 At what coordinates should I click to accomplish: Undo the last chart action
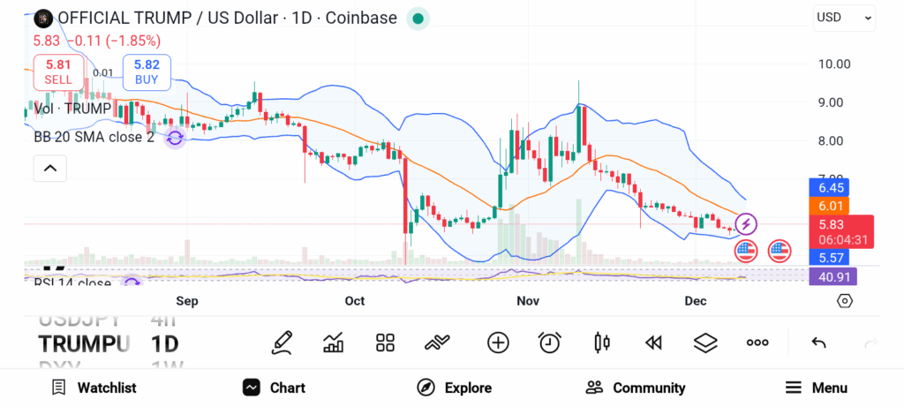click(x=818, y=343)
